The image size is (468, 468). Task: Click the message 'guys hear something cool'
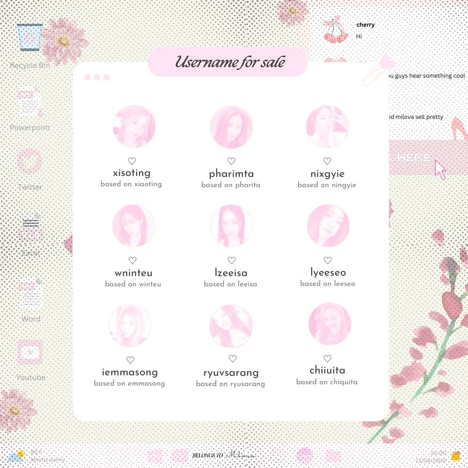(x=430, y=76)
